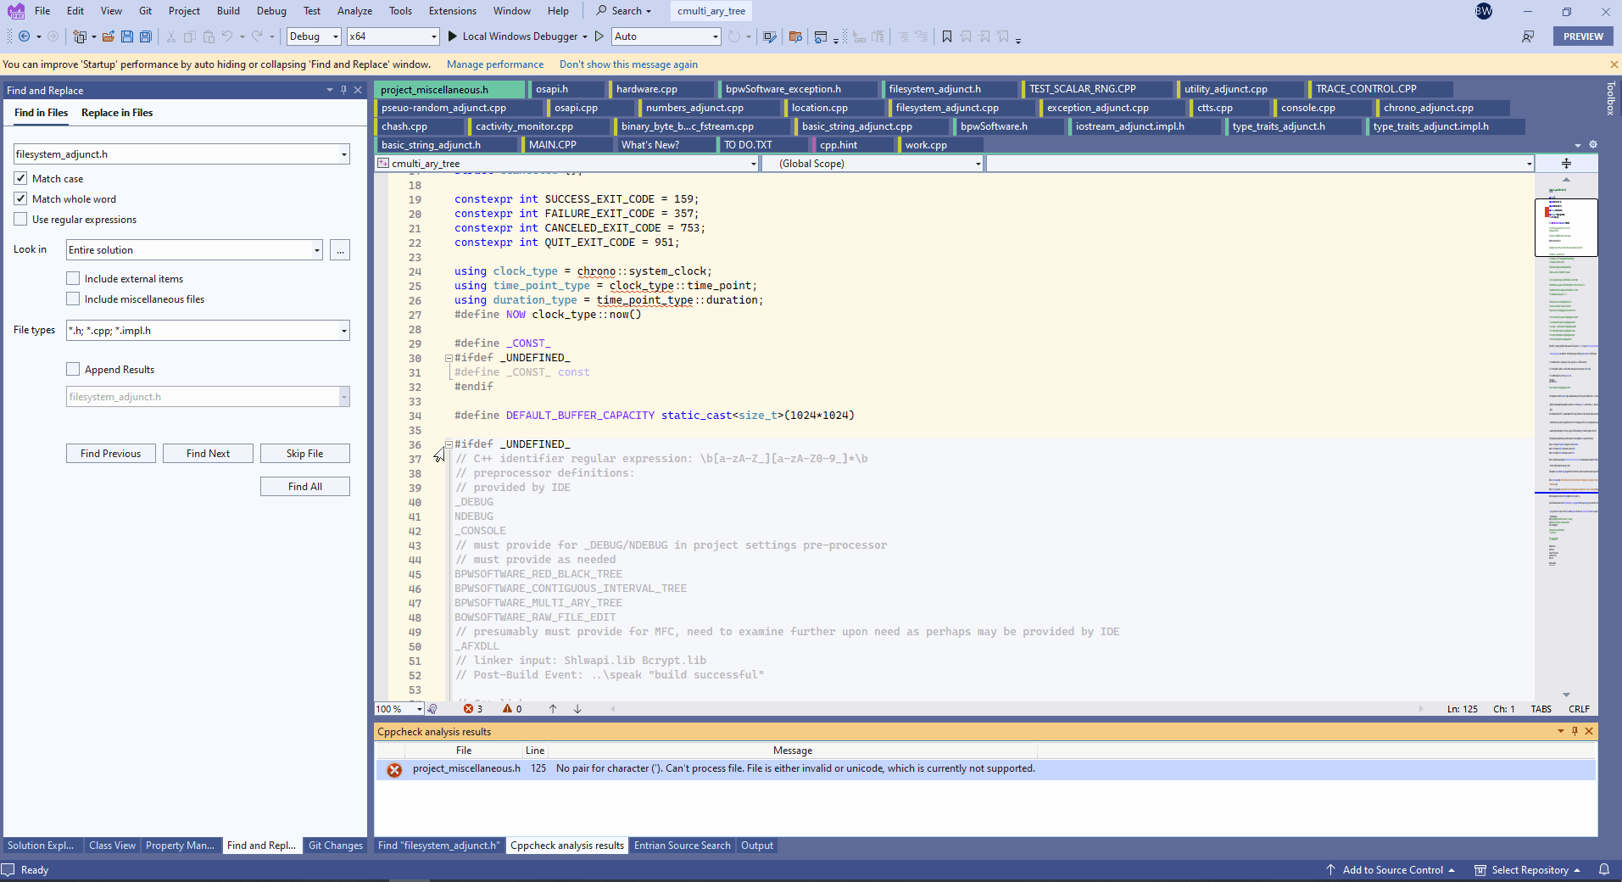Pin the Find and Replace window

(343, 89)
